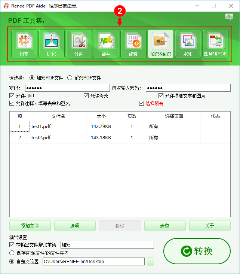This screenshot has height=274, width=240.
Task: Click the 所有 cell for test2.pdf
Action: click(x=174, y=137)
